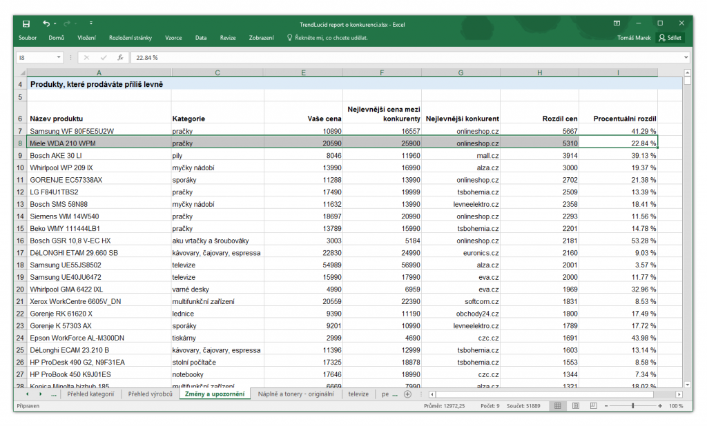Open the Soubor menu
Viewport: 707px width, 426px height.
click(28, 38)
